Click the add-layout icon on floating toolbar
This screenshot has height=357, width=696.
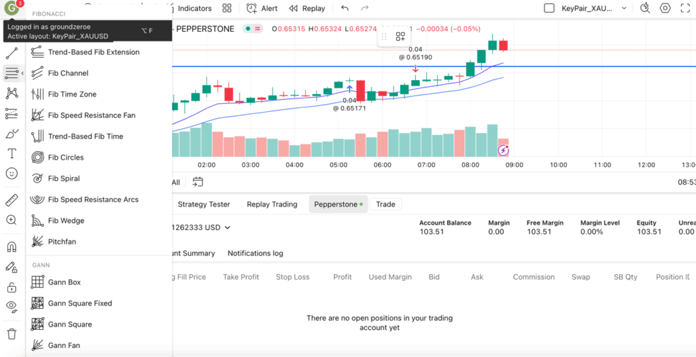coord(400,37)
